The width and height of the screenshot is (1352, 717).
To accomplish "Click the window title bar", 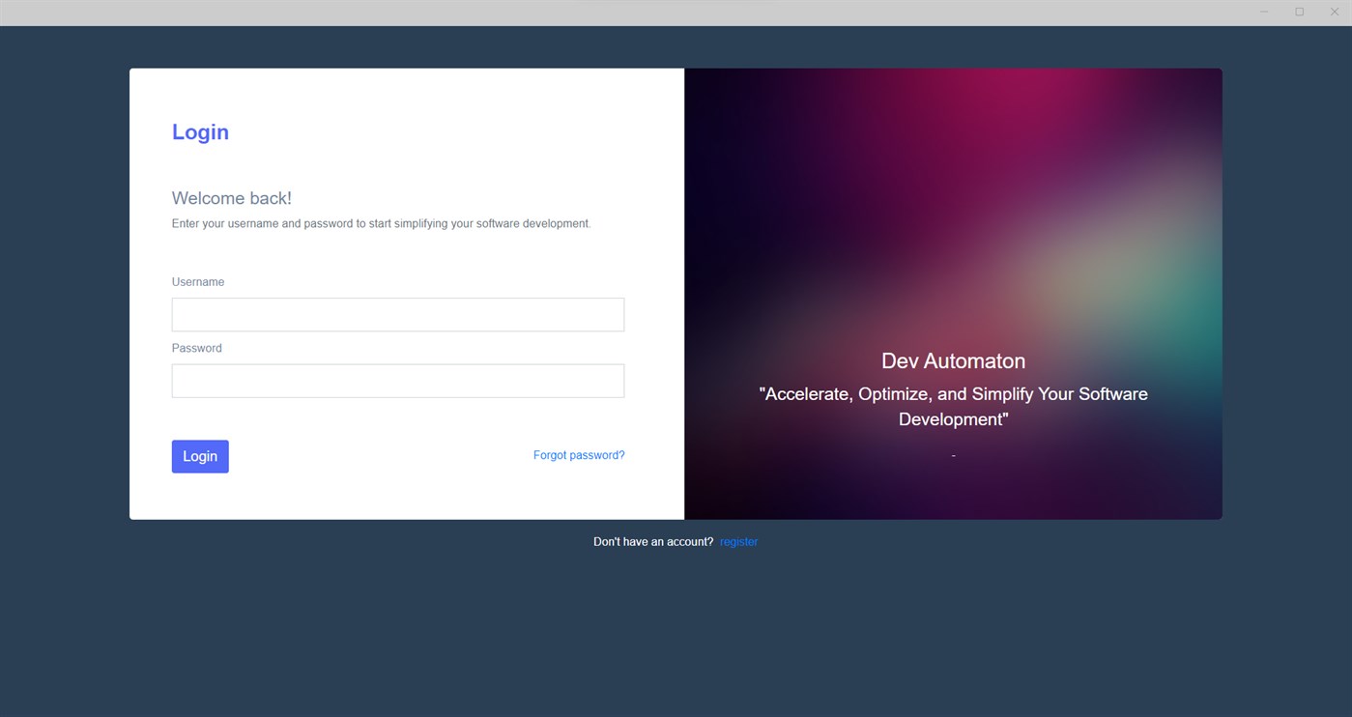I will [628, 12].
